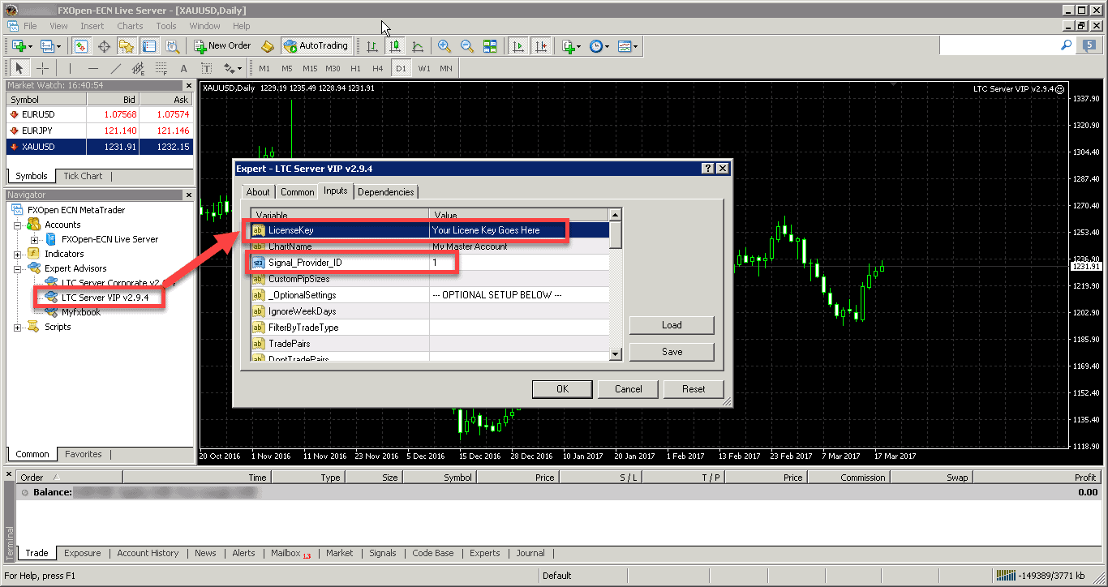Open the Tools menu
This screenshot has height=587, width=1108.
pos(166,26)
